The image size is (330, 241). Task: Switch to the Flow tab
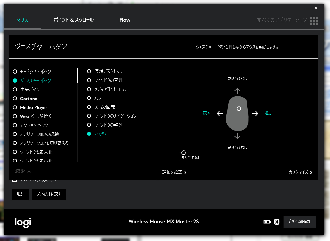125,20
